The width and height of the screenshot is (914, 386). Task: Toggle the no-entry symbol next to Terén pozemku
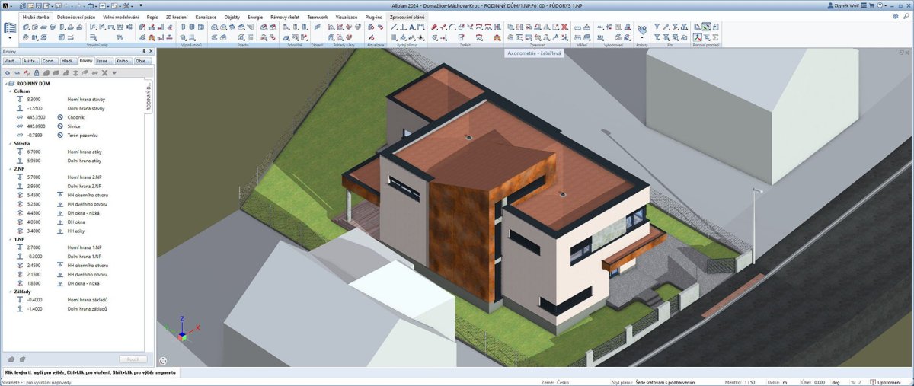pyautogui.click(x=59, y=135)
